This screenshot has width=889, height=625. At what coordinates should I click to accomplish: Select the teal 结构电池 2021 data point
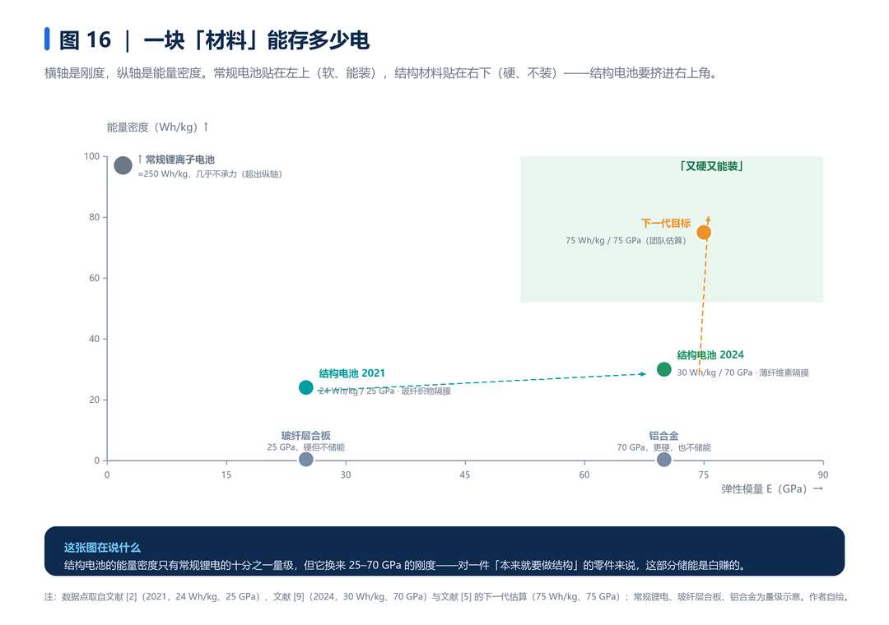306,387
